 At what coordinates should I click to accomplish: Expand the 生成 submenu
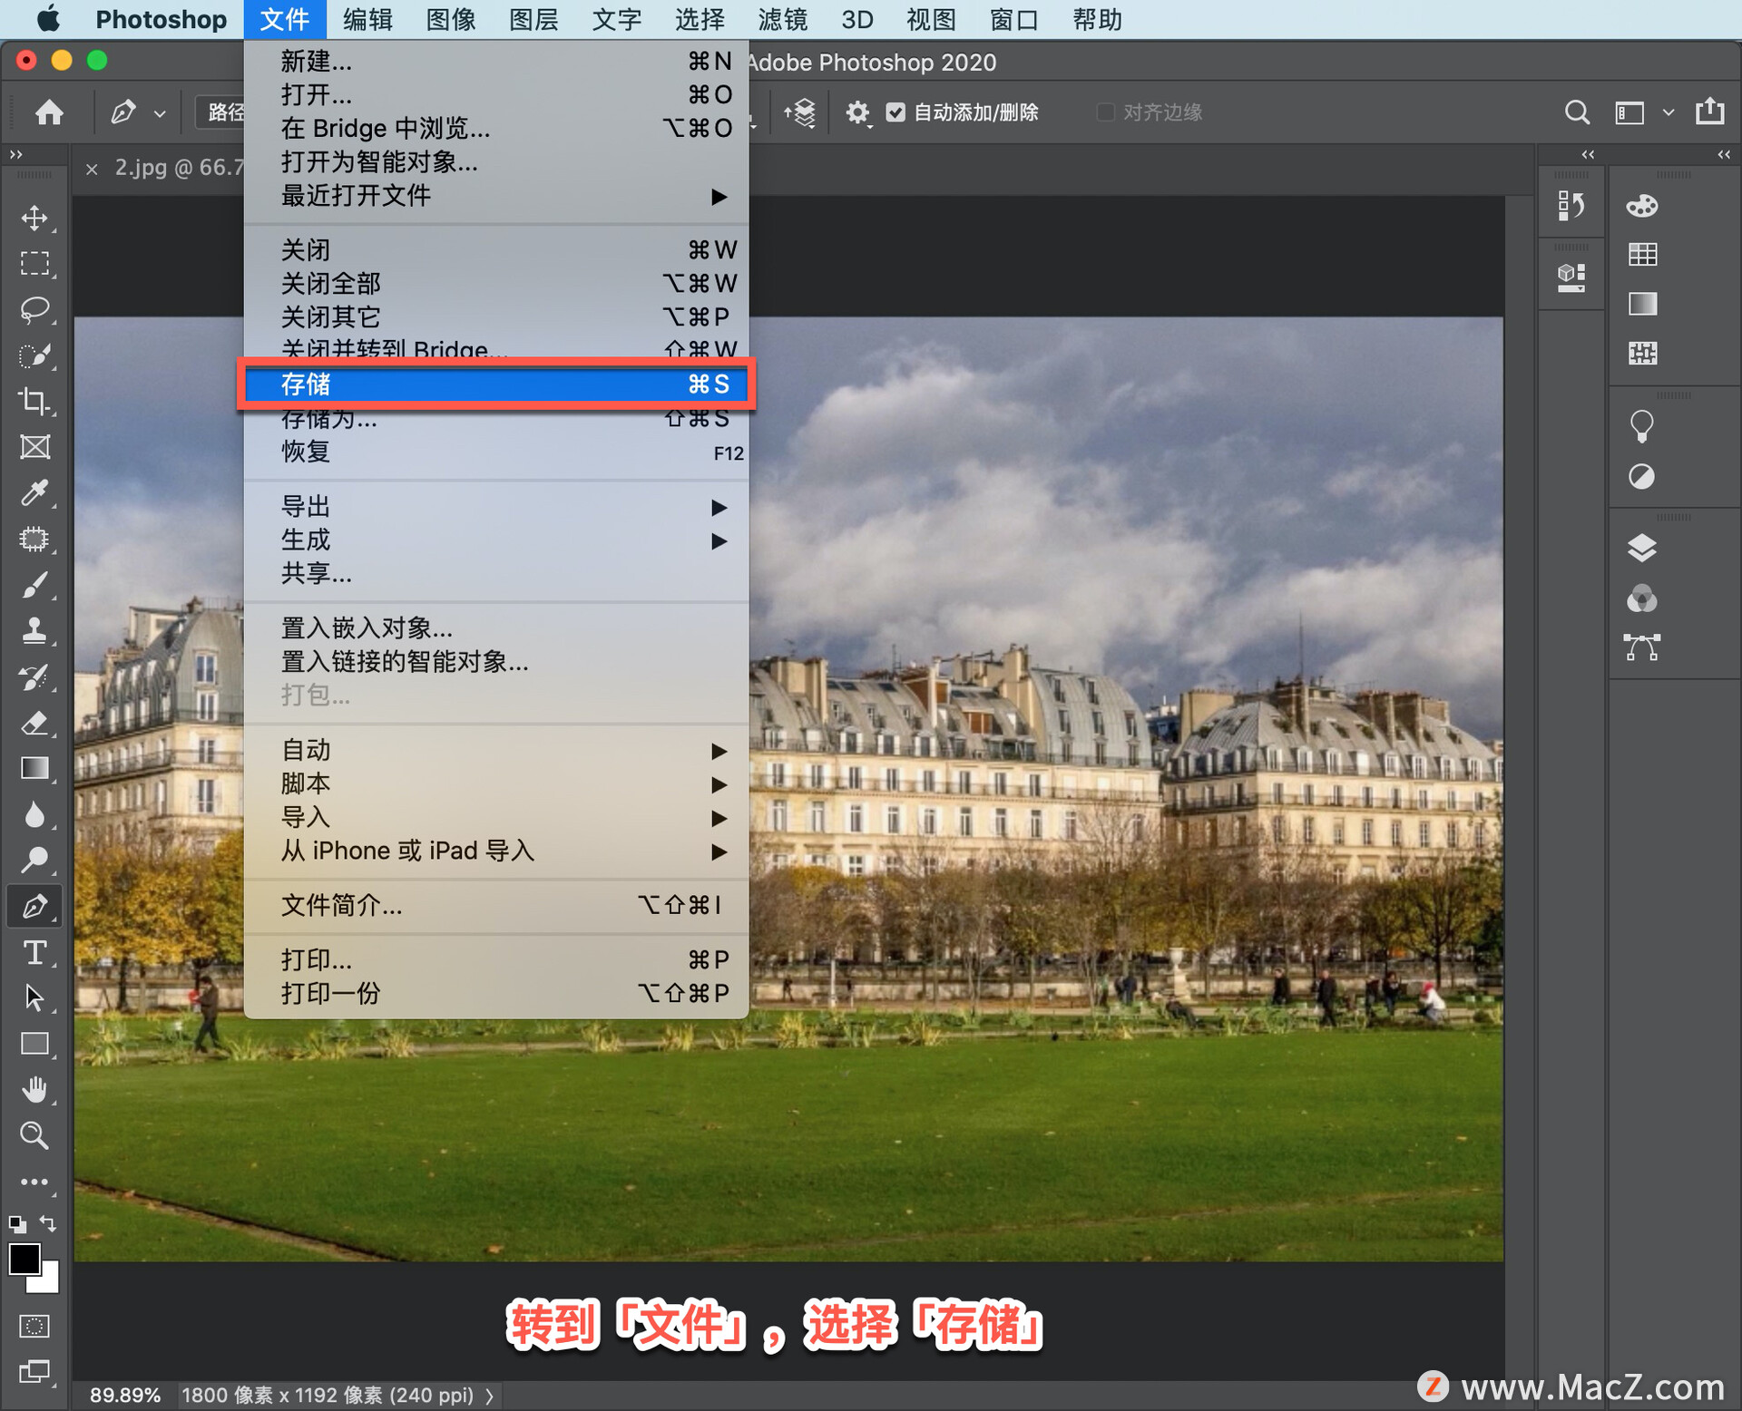coord(496,540)
